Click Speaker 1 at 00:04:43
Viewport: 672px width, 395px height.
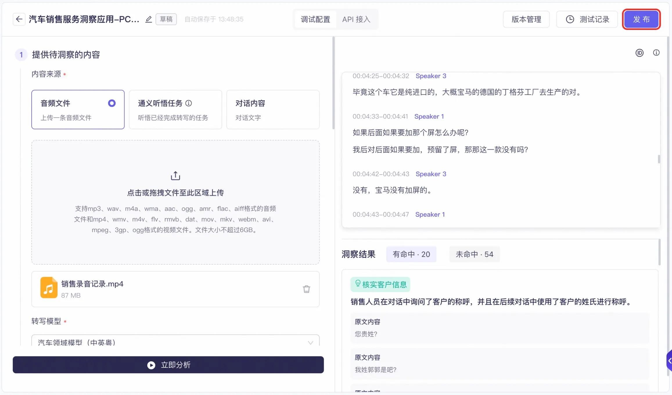coord(430,214)
